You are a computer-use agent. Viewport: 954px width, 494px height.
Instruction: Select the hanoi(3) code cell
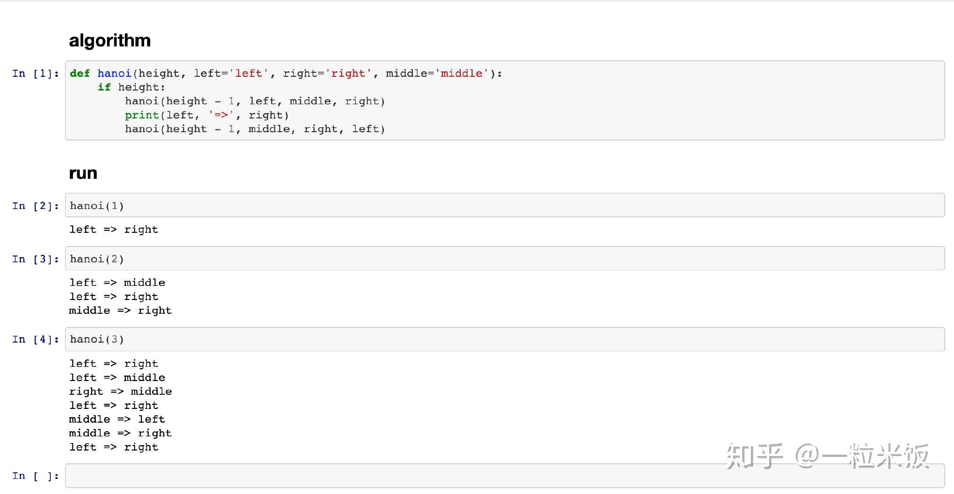[503, 339]
